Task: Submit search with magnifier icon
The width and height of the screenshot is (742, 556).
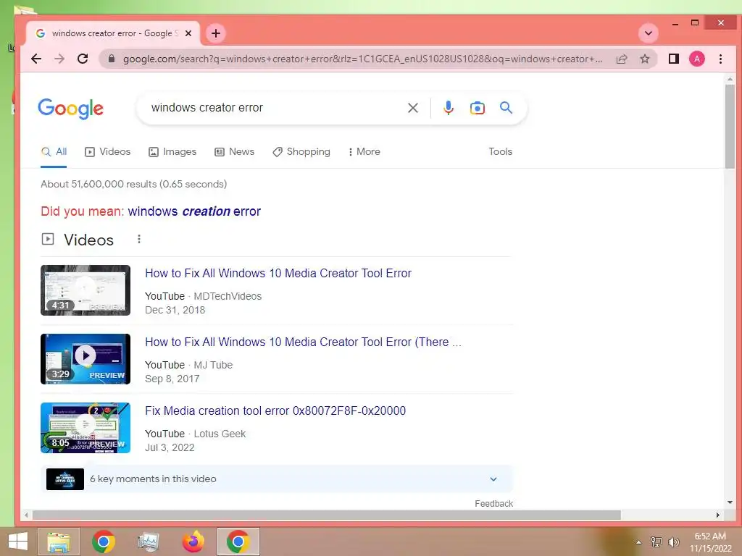Action: tap(506, 108)
